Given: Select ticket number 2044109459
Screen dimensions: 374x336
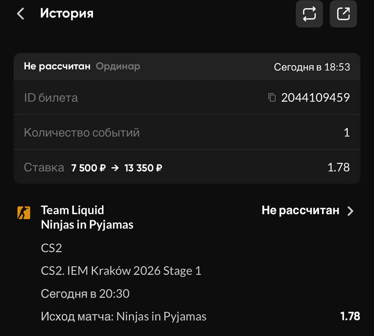Looking at the screenshot, I should (315, 98).
